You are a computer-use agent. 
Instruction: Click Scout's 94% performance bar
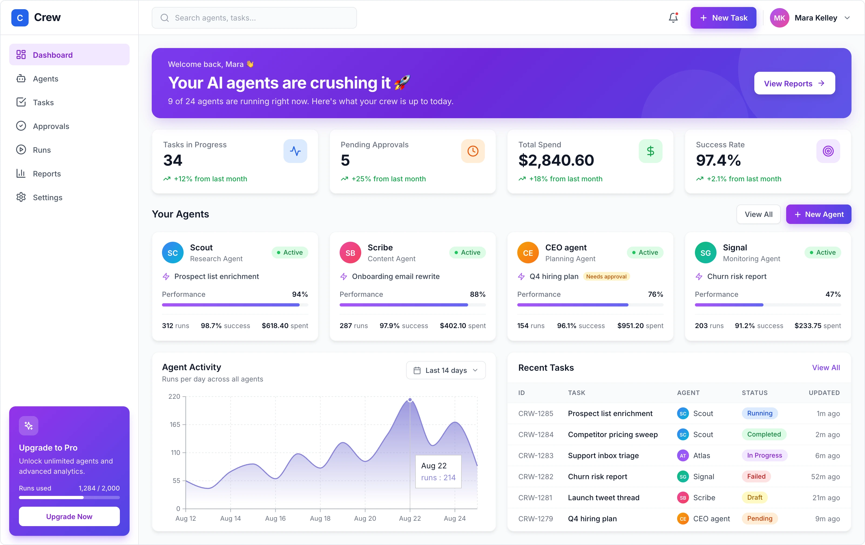coord(235,305)
